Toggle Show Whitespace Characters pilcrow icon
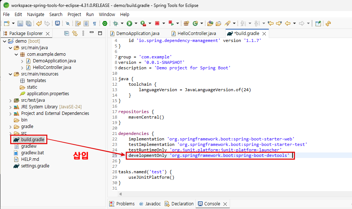Image resolution: width=352 pixels, height=209 pixels. tap(95, 23)
